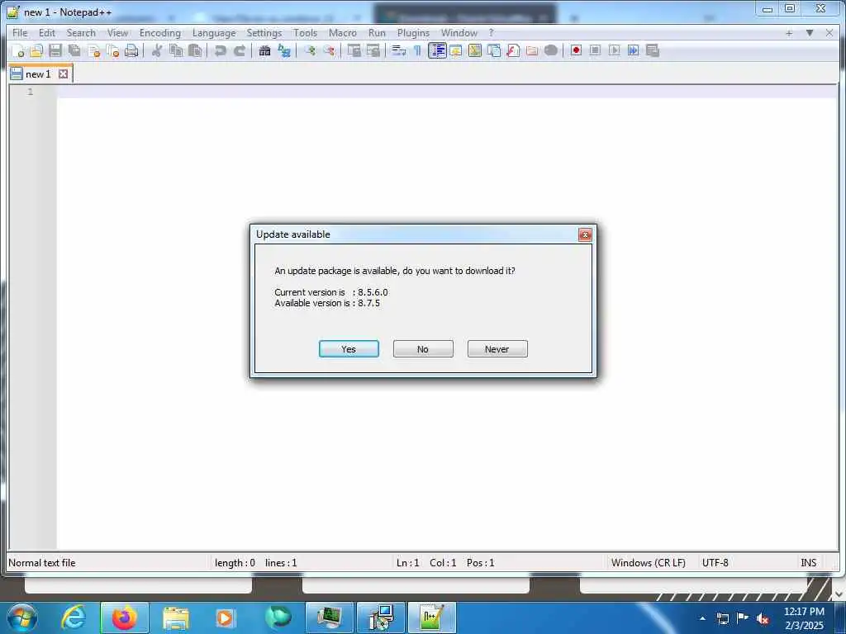Save the document with the toolbar Save icon
The width and height of the screenshot is (846, 634).
[55, 50]
